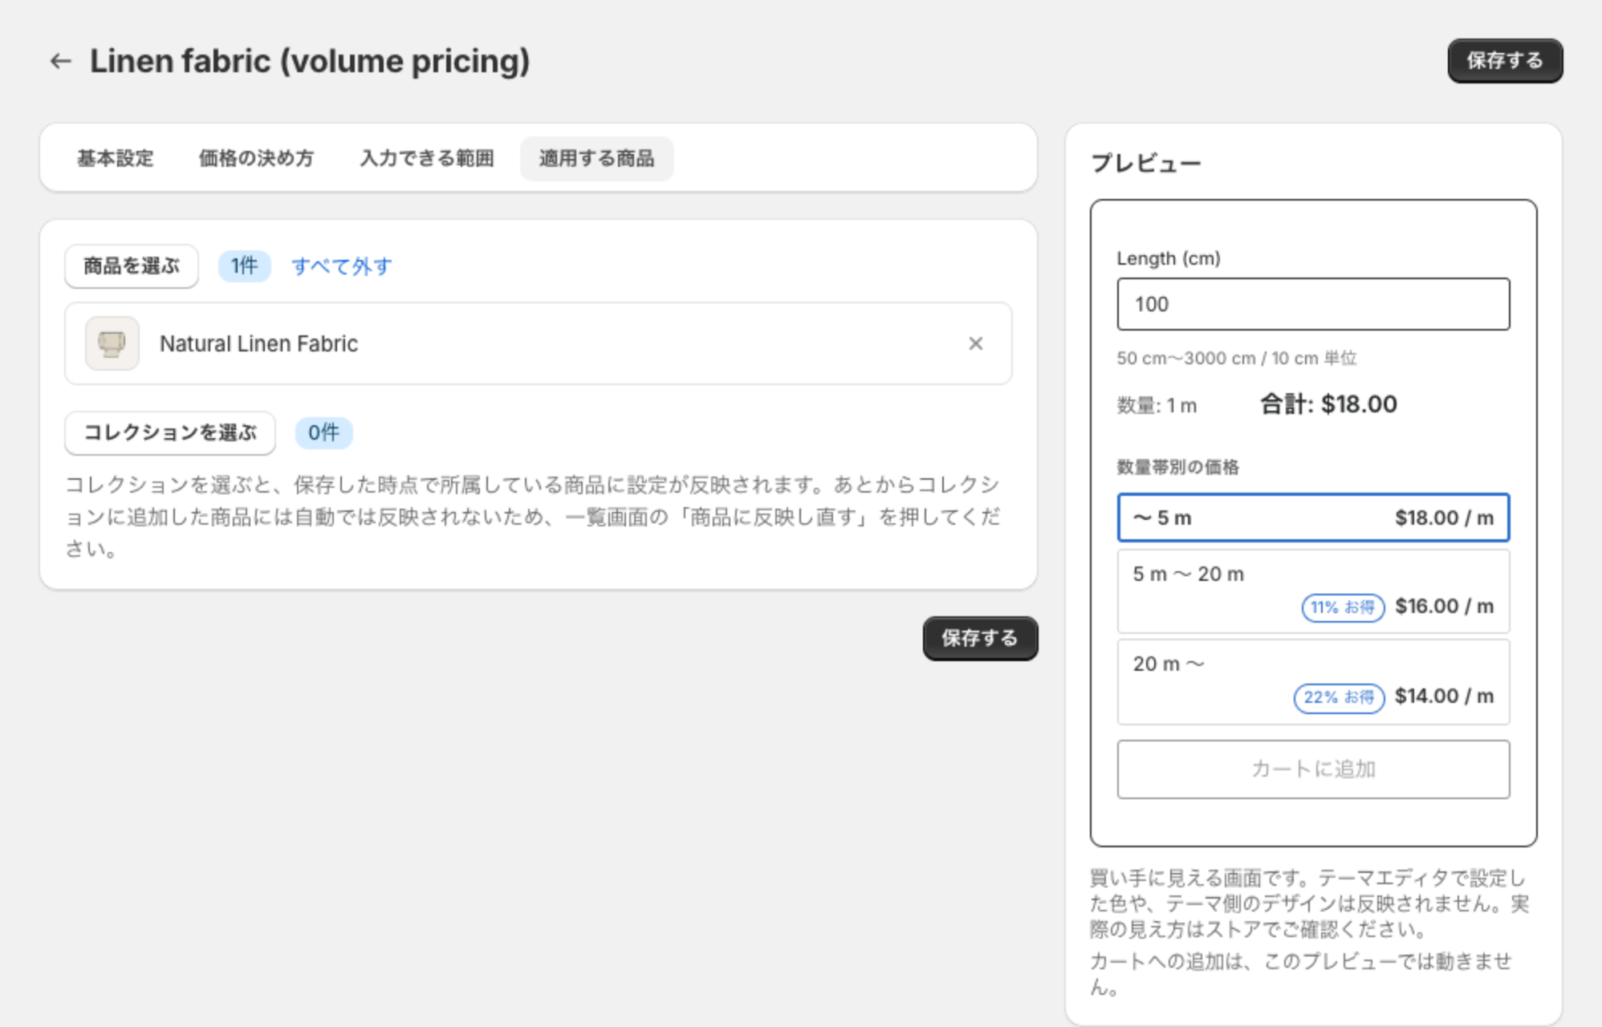
Task: Click the 合計: $18.00 total text
Action: pos(1328,404)
